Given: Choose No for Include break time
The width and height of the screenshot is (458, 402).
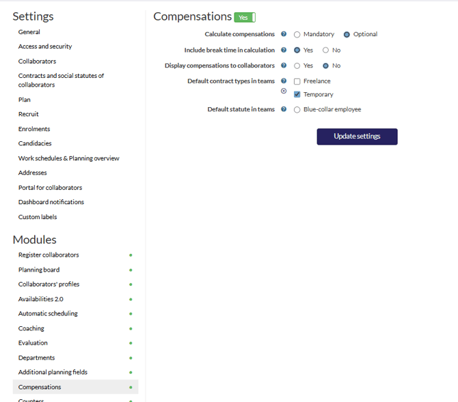Looking at the screenshot, I should click(326, 50).
